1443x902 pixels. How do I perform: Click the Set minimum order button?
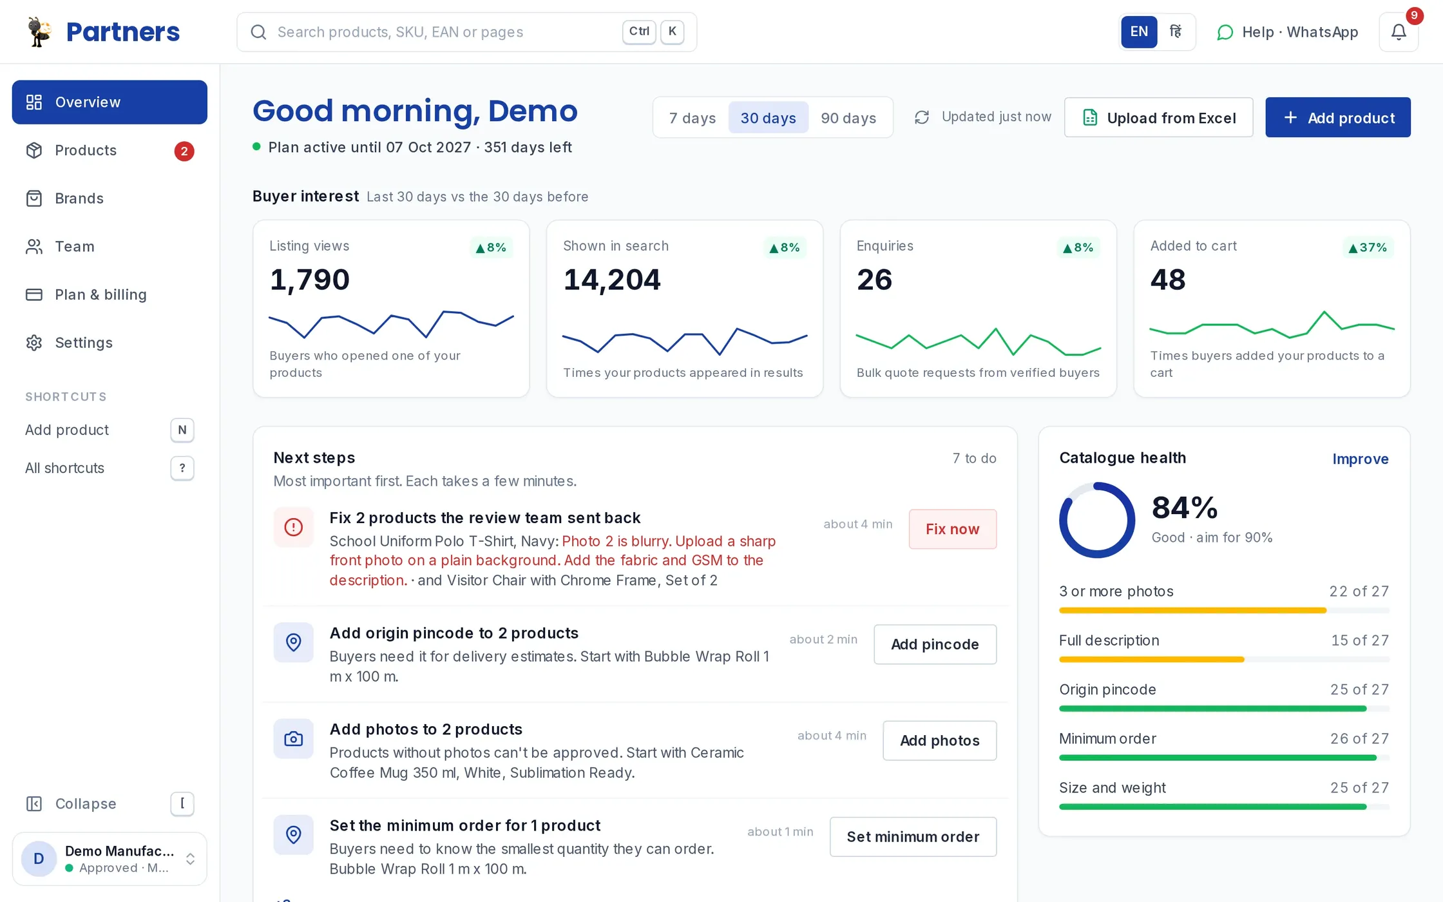coord(913,837)
